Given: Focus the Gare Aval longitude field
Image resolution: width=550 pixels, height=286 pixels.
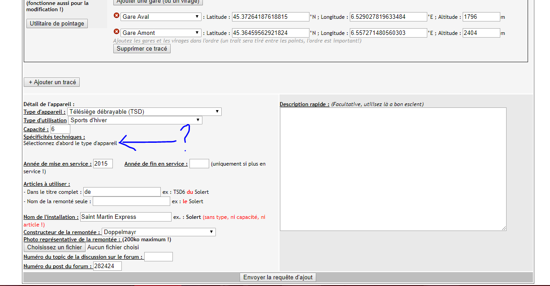Looking at the screenshot, I should tap(388, 17).
